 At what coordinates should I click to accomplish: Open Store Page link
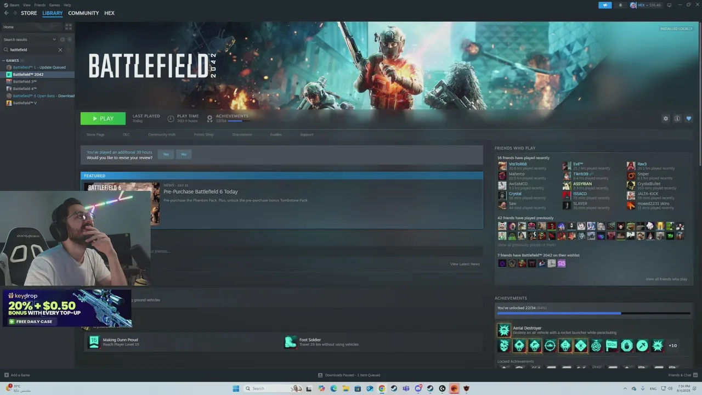point(95,134)
